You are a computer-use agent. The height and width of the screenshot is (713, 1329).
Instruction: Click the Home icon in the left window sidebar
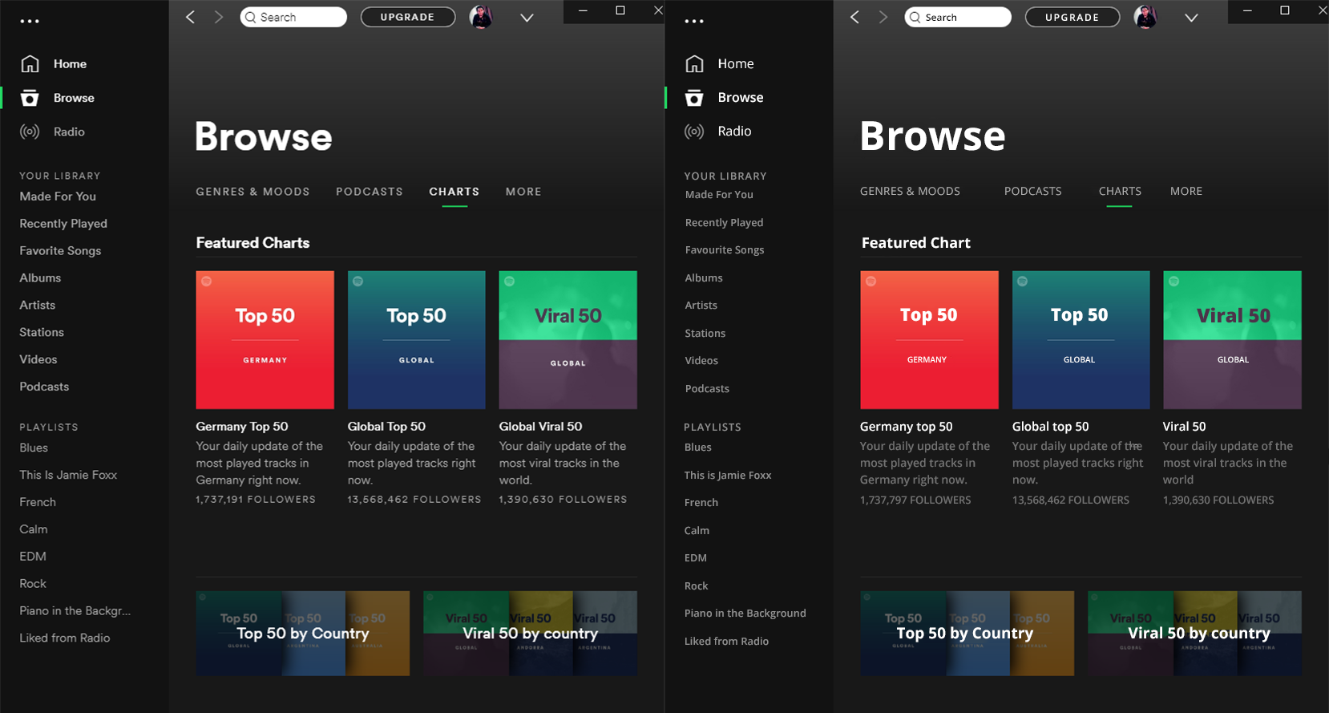click(x=30, y=64)
